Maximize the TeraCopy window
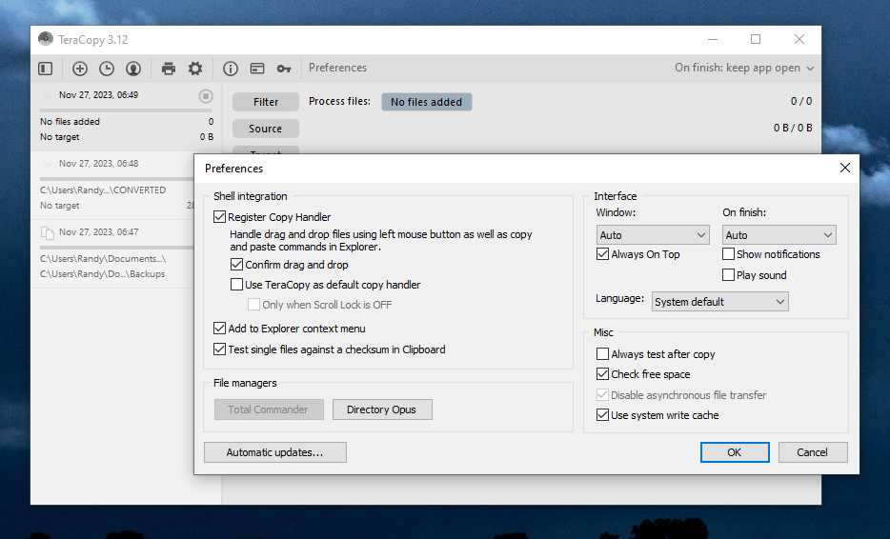 click(756, 39)
